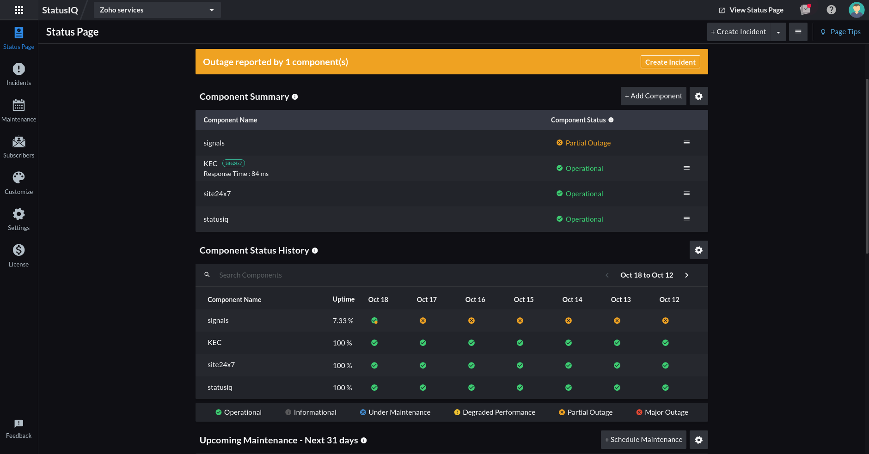The height and width of the screenshot is (454, 869).
Task: Focus the Search Components field
Action: tap(407, 275)
